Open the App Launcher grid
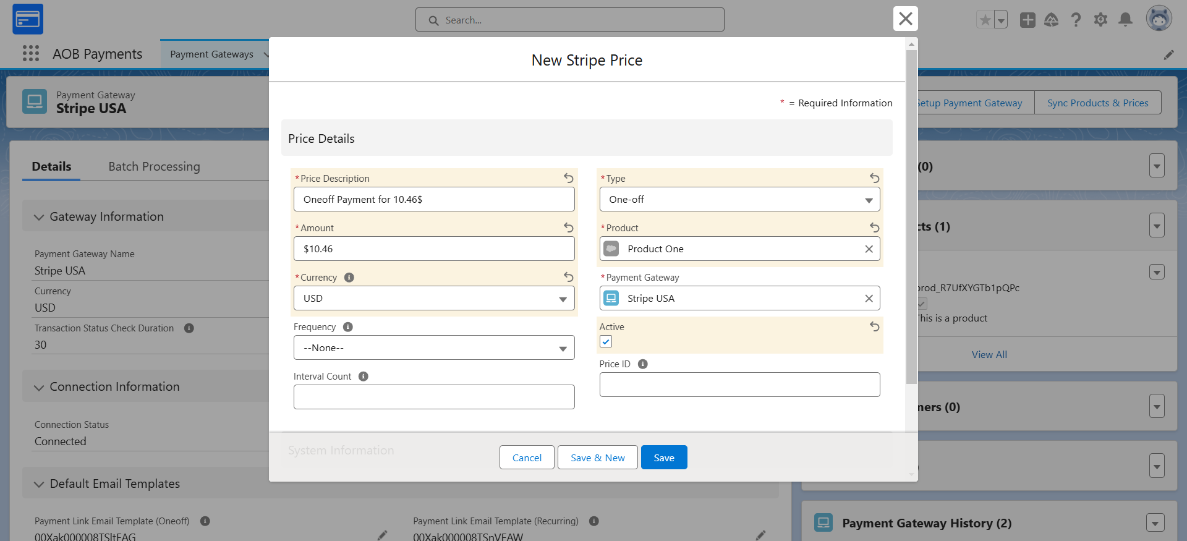1187x541 pixels. pyautogui.click(x=31, y=54)
